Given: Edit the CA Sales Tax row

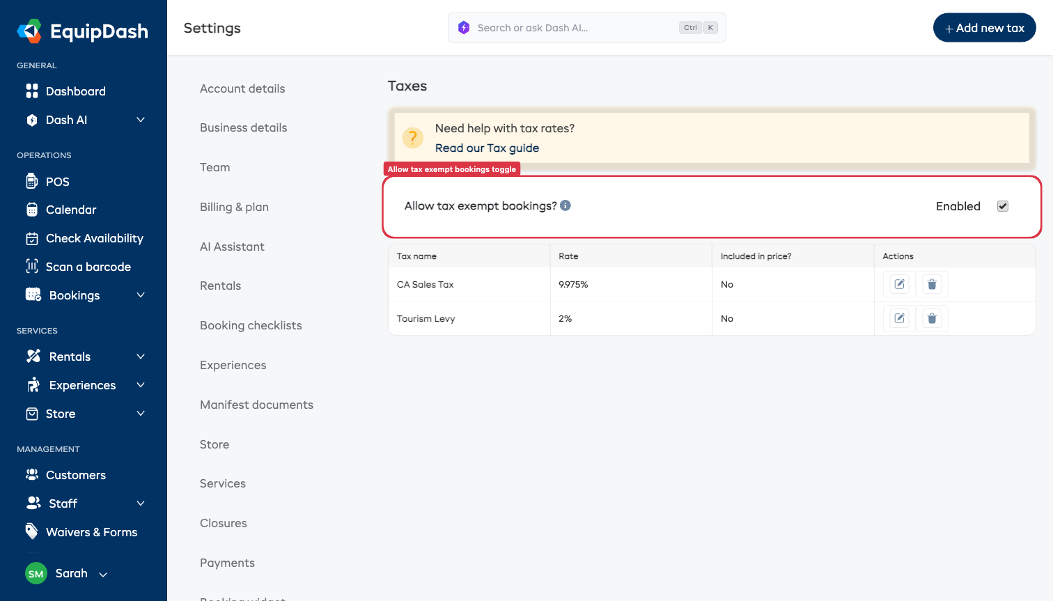Looking at the screenshot, I should [x=900, y=284].
